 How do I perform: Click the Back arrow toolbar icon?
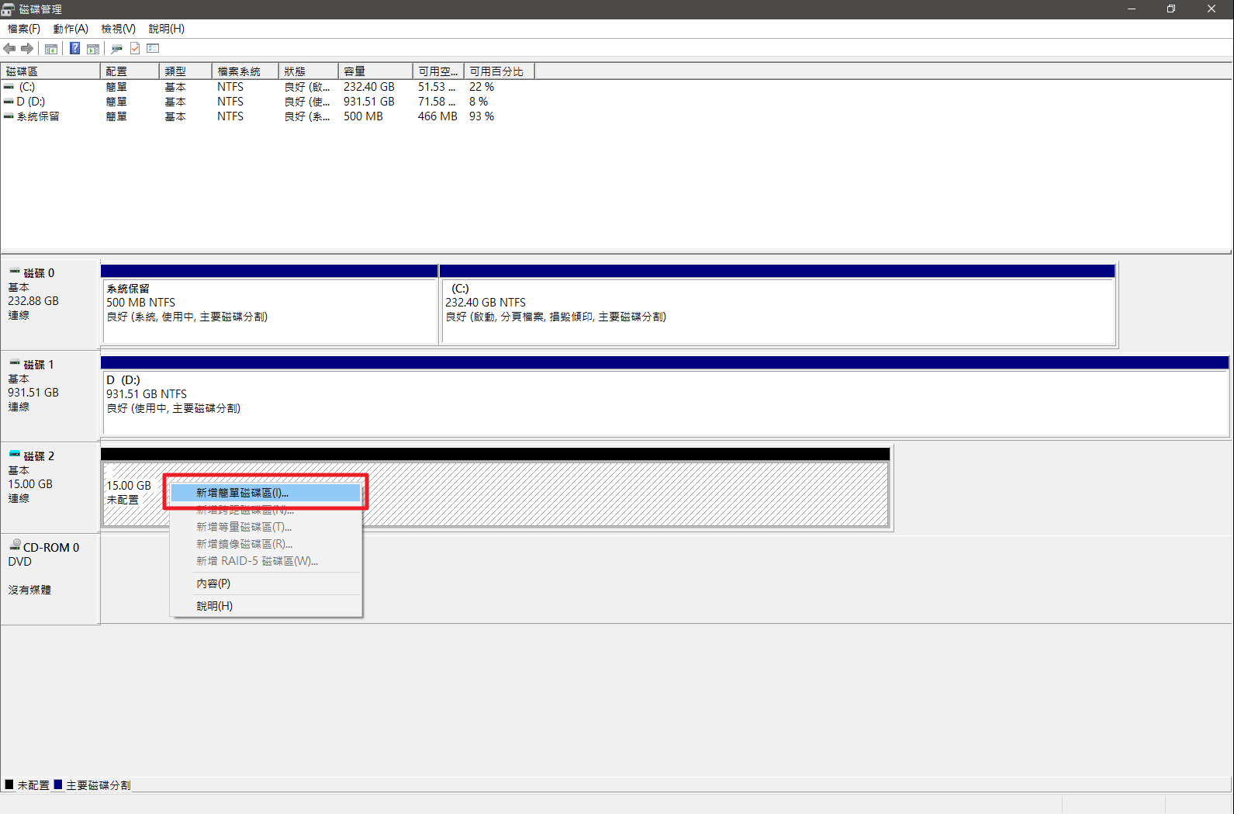point(9,49)
